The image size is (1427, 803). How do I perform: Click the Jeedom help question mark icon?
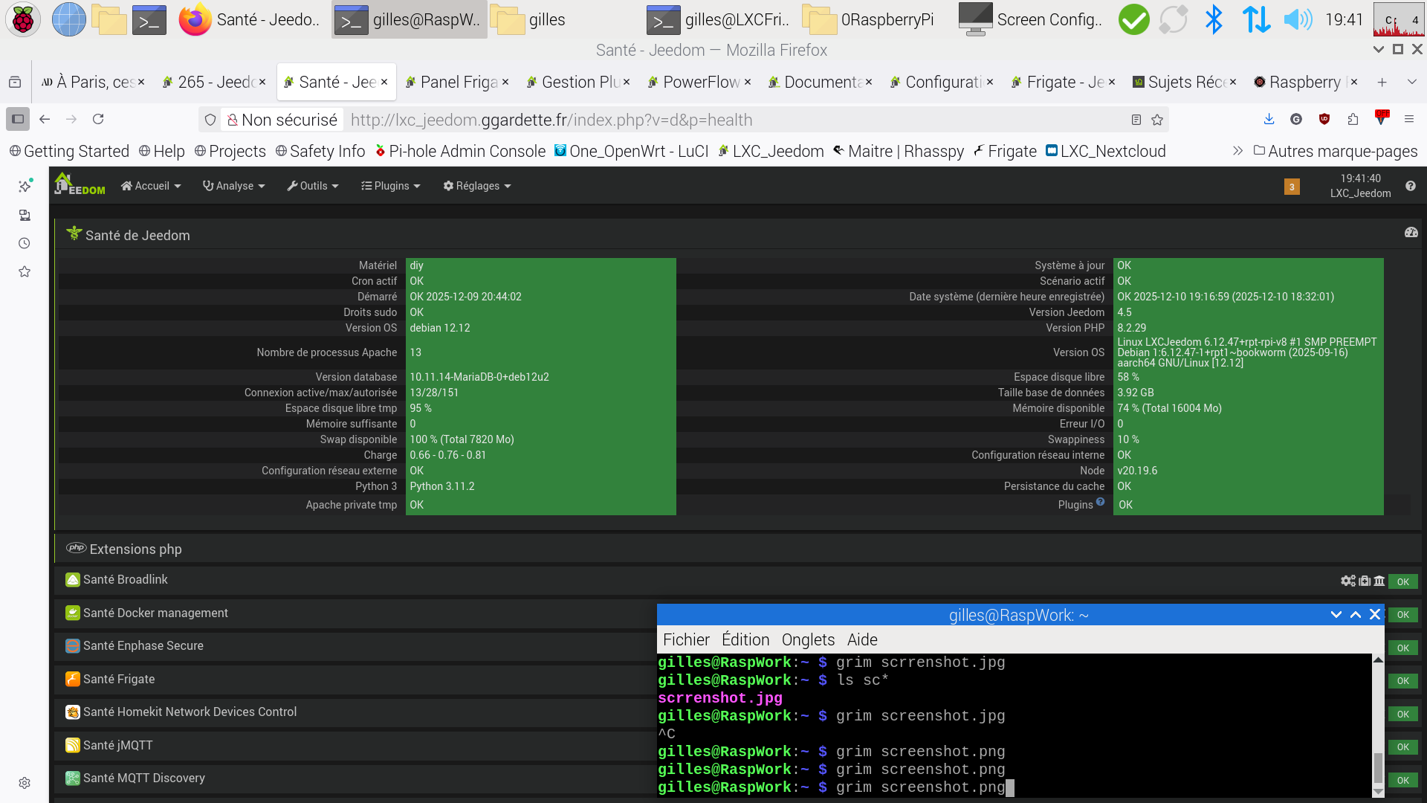[1410, 186]
